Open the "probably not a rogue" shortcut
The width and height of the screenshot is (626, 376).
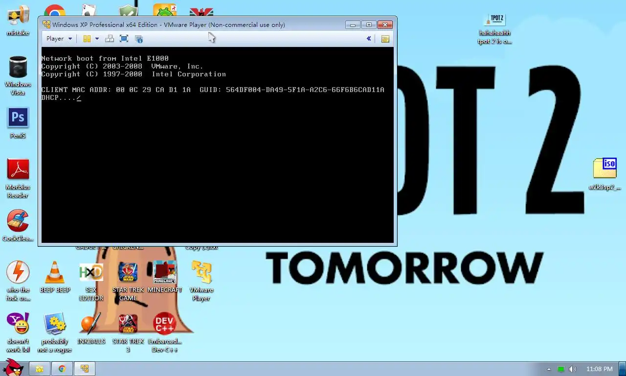tap(55, 332)
